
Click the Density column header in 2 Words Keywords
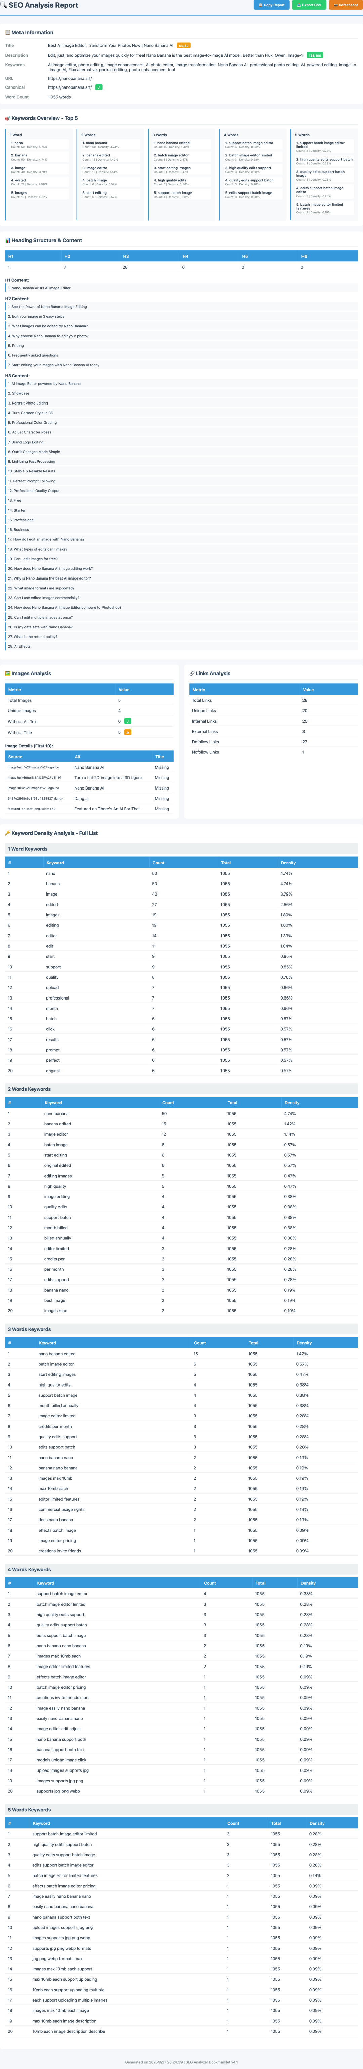tap(292, 1103)
